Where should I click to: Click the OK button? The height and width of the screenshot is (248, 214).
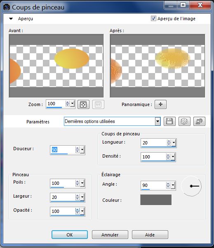pos(70,235)
